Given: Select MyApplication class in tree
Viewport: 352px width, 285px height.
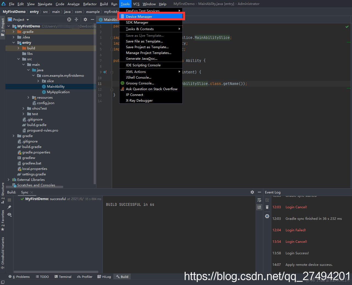Looking at the screenshot, I should tap(58, 92).
